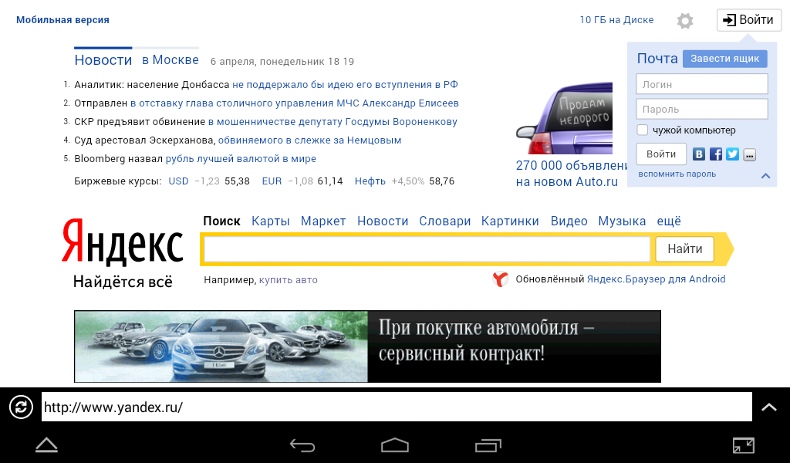Click the Нефть price link
The height and width of the screenshot is (463, 790).
point(370,181)
